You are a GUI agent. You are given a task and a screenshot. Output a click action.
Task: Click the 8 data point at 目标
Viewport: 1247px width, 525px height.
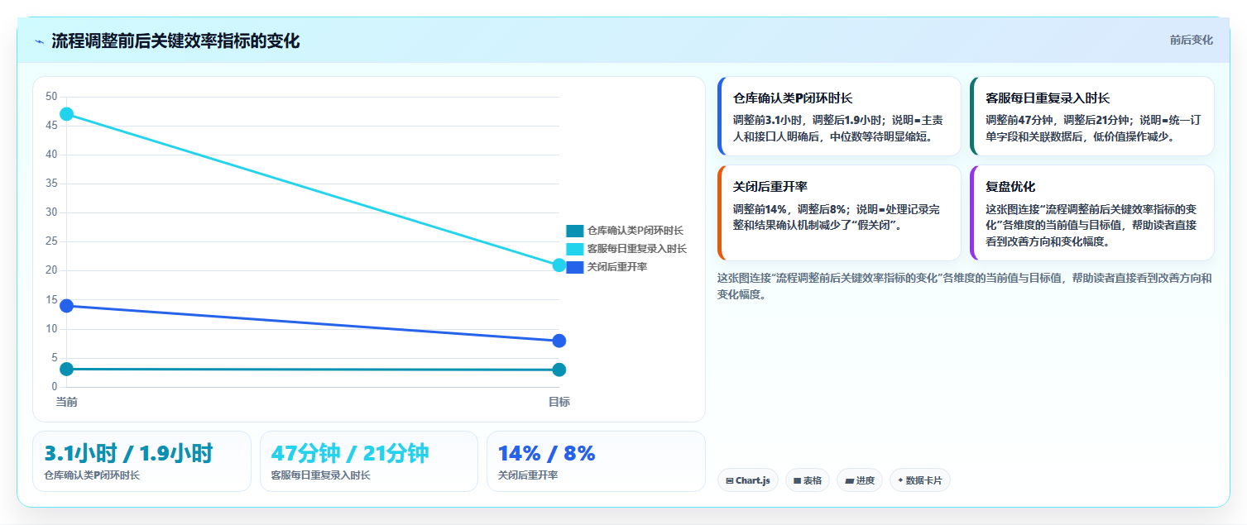(559, 341)
